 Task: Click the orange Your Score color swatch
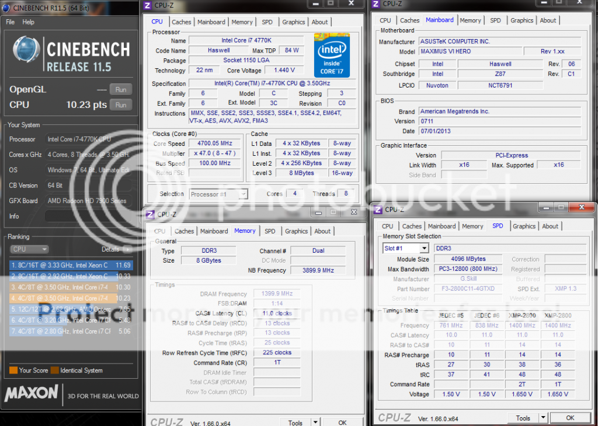(13, 370)
